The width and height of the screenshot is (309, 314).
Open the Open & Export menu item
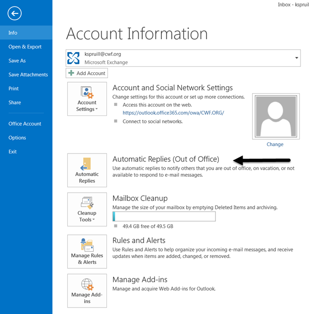tap(26, 47)
